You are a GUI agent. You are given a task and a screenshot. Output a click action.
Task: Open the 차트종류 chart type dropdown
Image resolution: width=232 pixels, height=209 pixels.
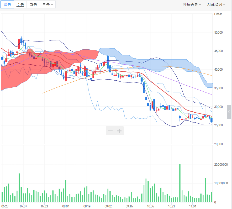pos(192,4)
